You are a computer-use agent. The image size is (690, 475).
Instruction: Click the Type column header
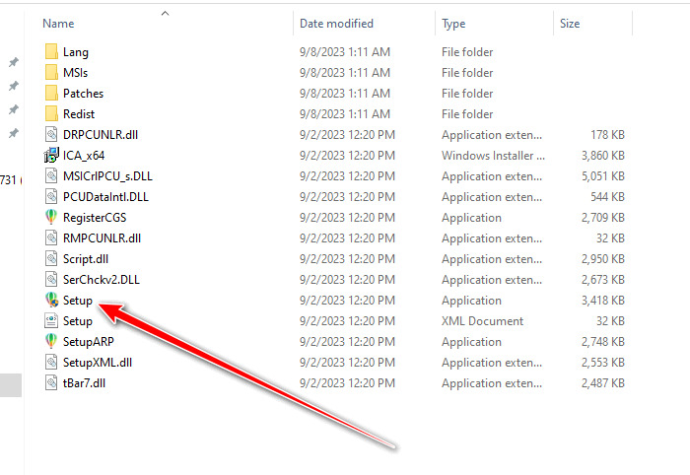coord(454,23)
